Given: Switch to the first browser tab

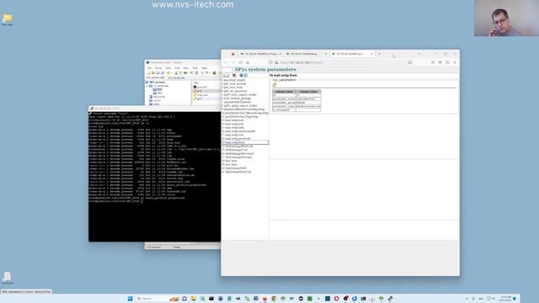Looking at the screenshot, I should (261, 54).
